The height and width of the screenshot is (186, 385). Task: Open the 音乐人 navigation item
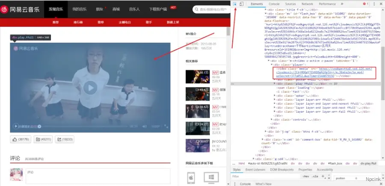tap(134, 9)
